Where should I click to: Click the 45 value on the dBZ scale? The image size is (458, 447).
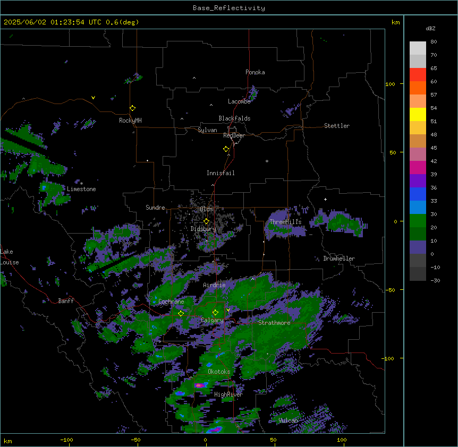tap(434, 148)
